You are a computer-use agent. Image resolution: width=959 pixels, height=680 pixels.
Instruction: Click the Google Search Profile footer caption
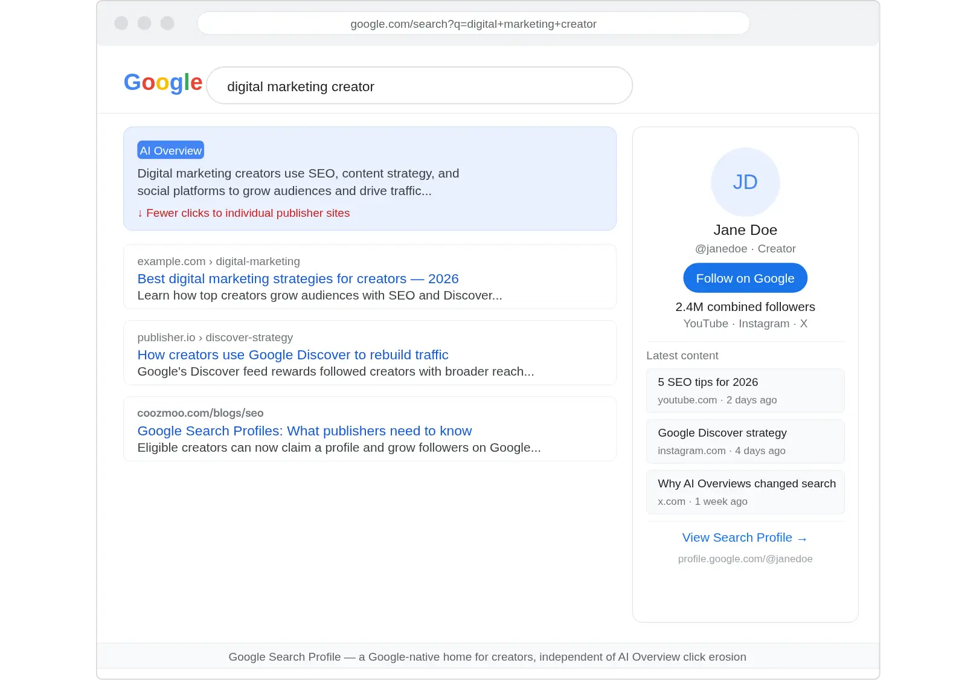(487, 657)
